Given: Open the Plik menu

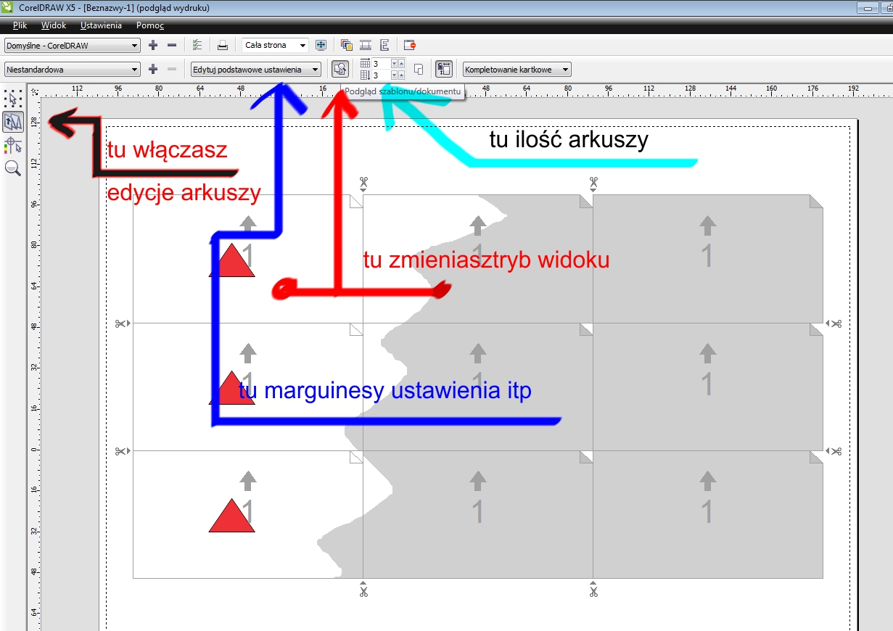Looking at the screenshot, I should tap(20, 25).
